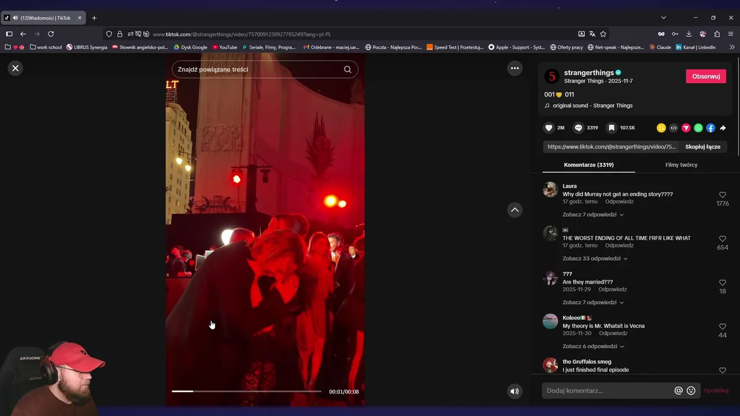Reply to Laura's comment via Odpowiedz
This screenshot has width=740, height=416.
tap(619, 202)
